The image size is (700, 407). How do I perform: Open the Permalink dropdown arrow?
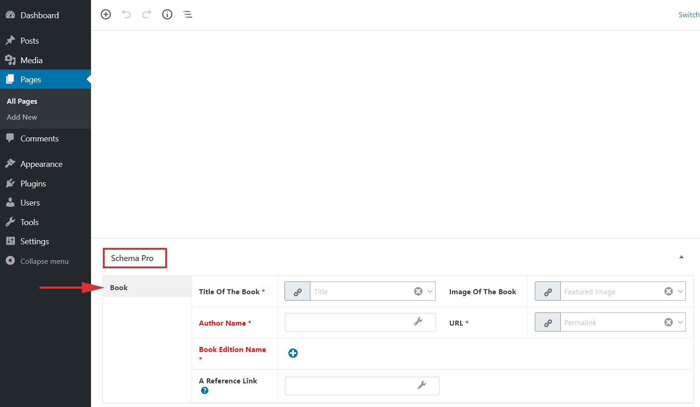tap(680, 322)
